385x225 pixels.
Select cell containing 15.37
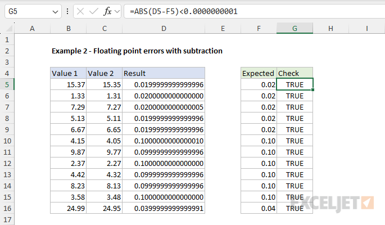coord(68,84)
